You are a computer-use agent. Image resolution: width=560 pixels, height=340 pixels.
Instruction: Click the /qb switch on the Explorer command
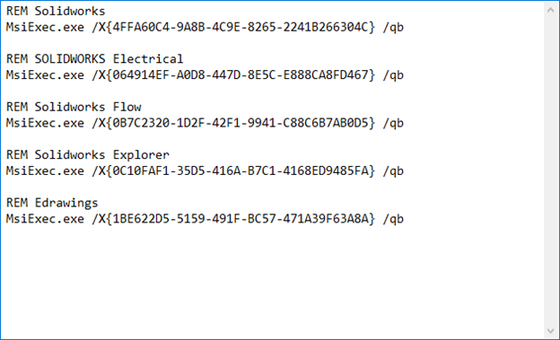[393, 171]
